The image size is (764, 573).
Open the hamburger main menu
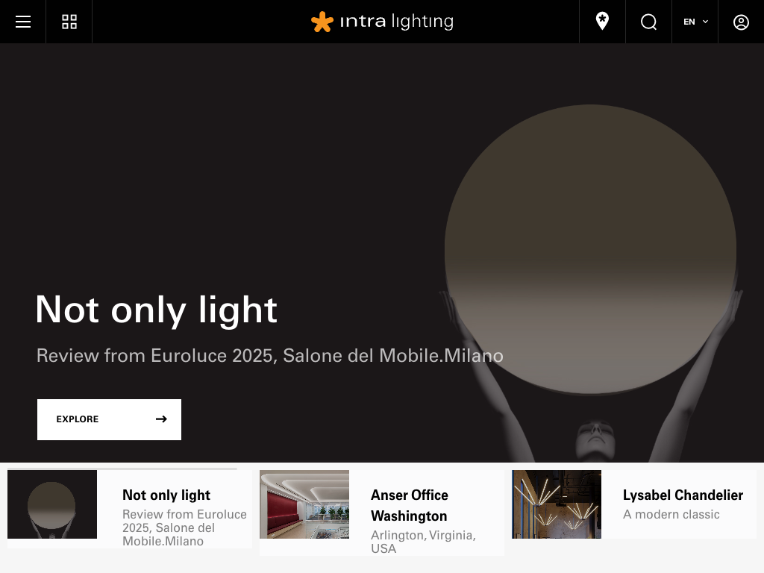click(x=23, y=22)
